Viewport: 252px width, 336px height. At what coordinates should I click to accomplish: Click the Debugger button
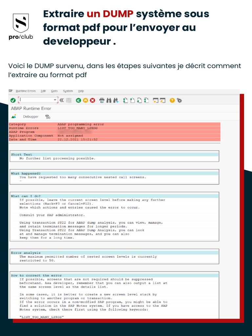[31, 116]
